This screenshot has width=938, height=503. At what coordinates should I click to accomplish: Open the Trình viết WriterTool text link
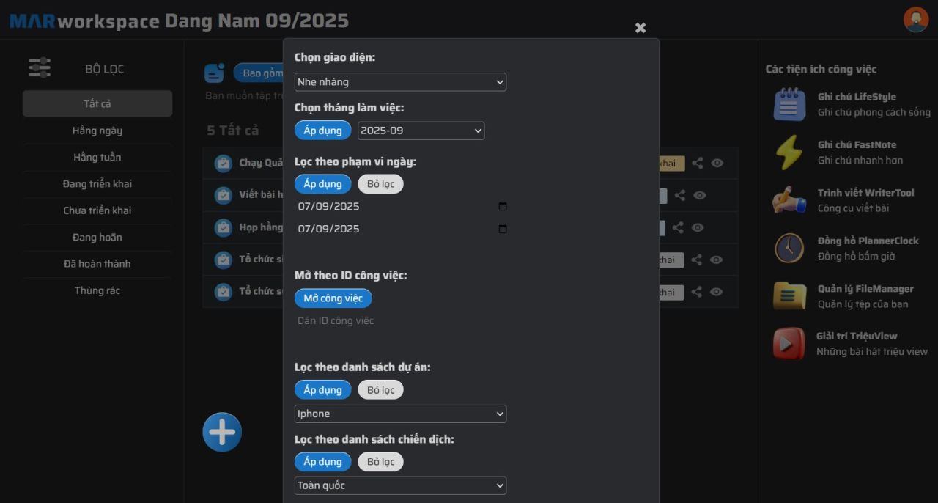866,193
